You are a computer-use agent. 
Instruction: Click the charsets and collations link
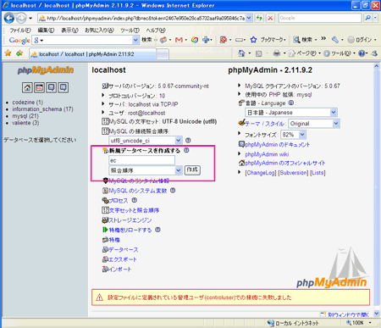click(x=134, y=210)
